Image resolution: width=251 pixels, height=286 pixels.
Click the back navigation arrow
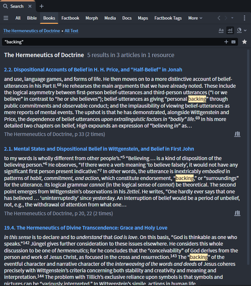[219, 18]
